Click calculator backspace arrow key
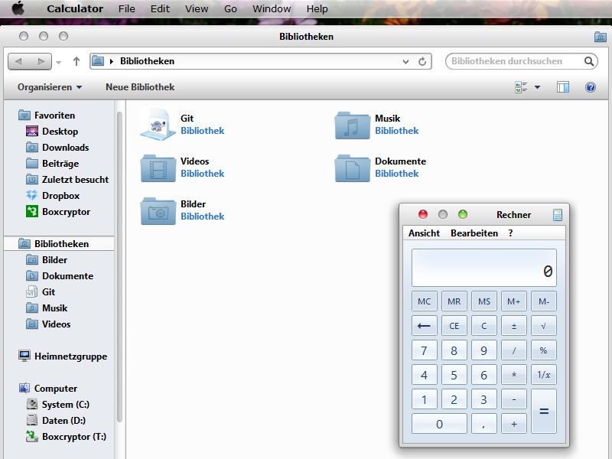Viewport: 612px width, 459px height. [x=425, y=326]
